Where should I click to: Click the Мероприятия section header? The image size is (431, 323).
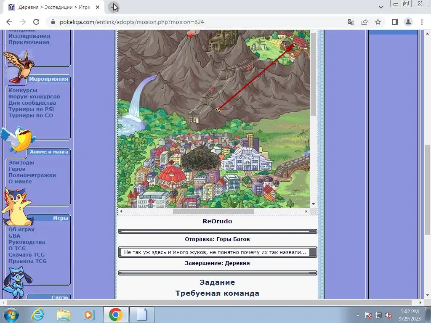(x=49, y=79)
